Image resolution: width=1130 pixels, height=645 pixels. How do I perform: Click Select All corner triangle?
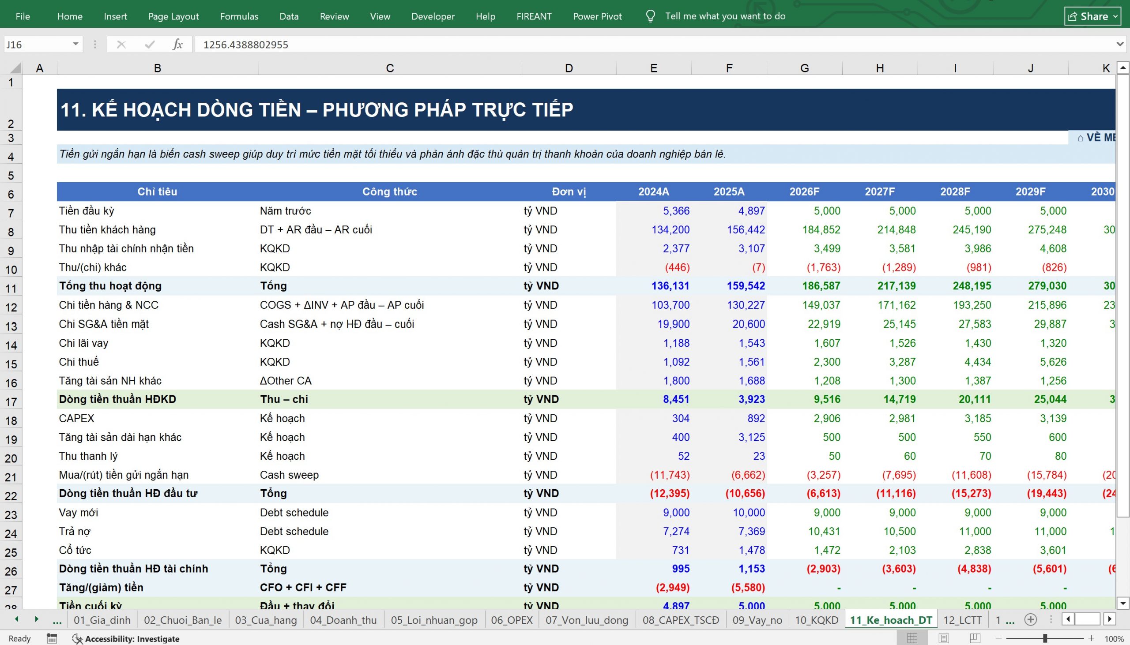15,68
